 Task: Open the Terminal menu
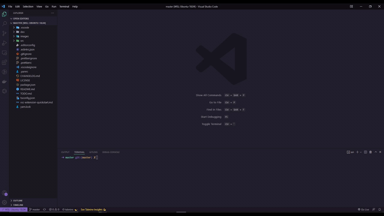[x=64, y=6]
